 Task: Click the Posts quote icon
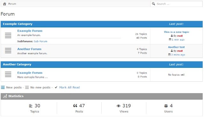tap(75, 106)
